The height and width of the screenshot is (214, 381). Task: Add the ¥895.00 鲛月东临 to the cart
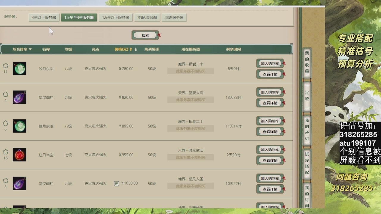pyautogui.click(x=270, y=121)
